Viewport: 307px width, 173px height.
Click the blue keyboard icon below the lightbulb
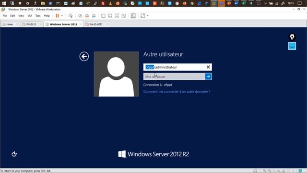(292, 46)
